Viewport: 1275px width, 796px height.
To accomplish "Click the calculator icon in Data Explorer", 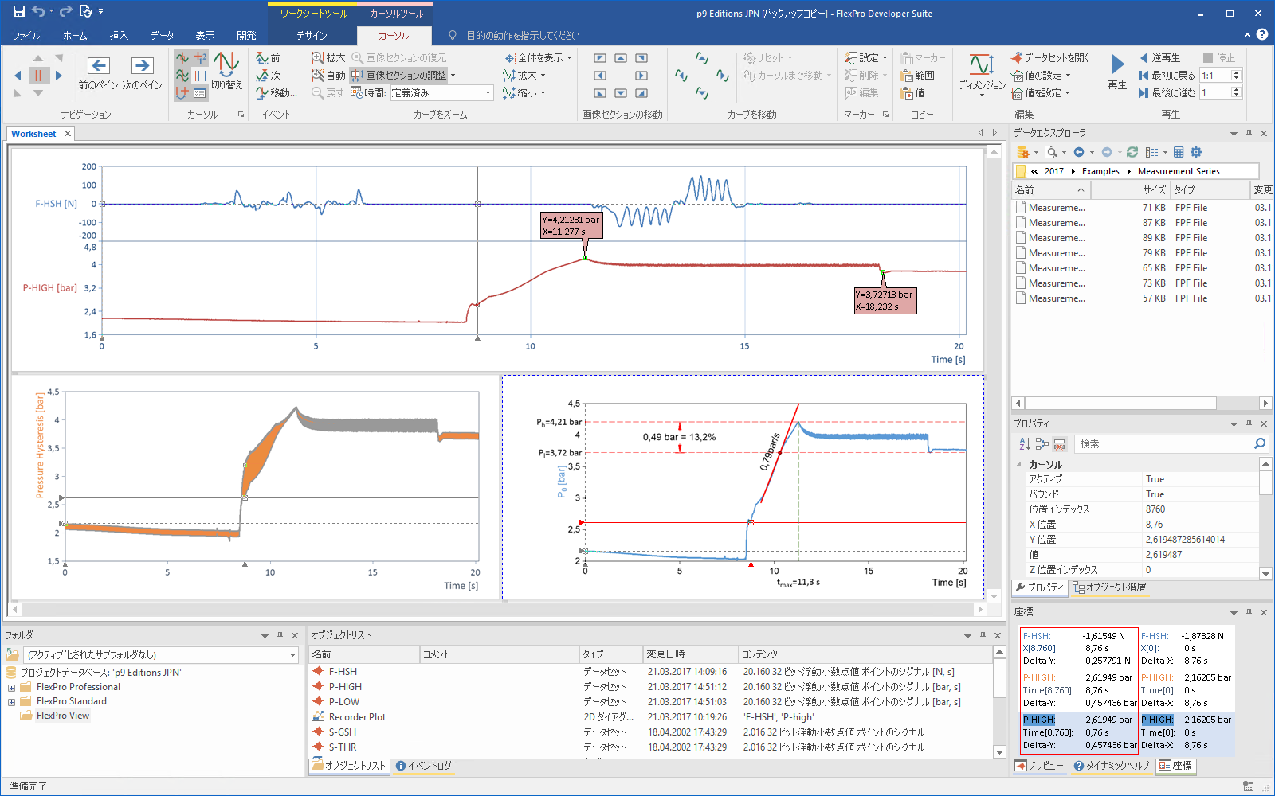I will [x=1179, y=152].
